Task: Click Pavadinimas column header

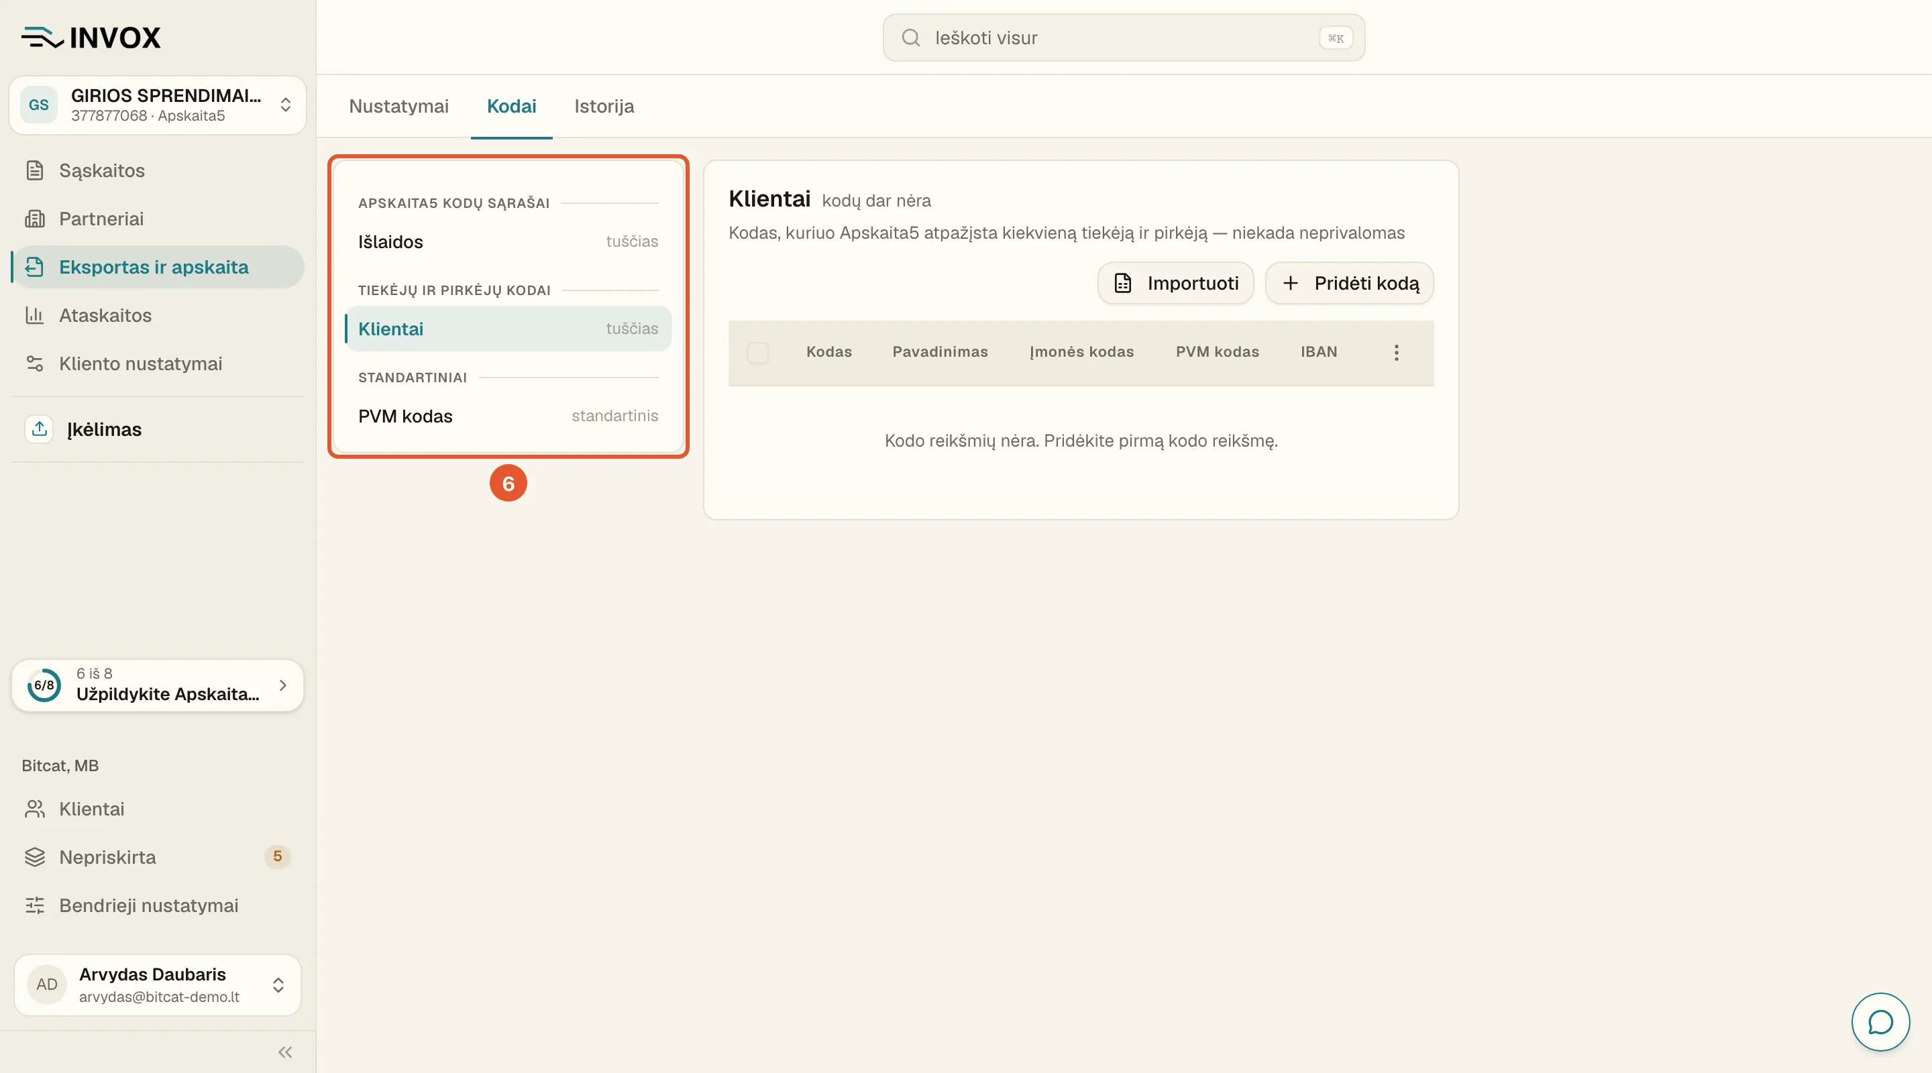Action: tap(940, 351)
